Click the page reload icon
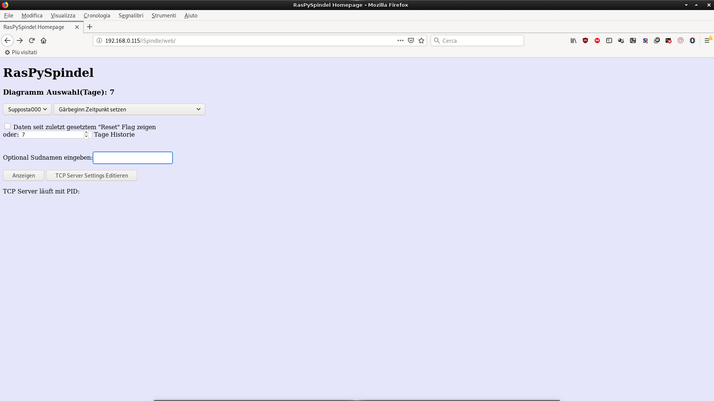 pos(32,40)
